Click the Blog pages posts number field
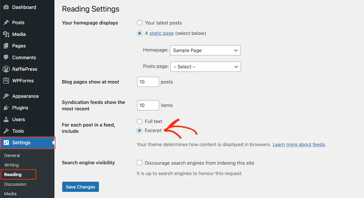The image size is (364, 198). point(148,82)
